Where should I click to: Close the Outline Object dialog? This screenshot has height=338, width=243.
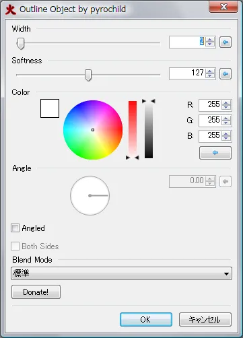[223, 7]
